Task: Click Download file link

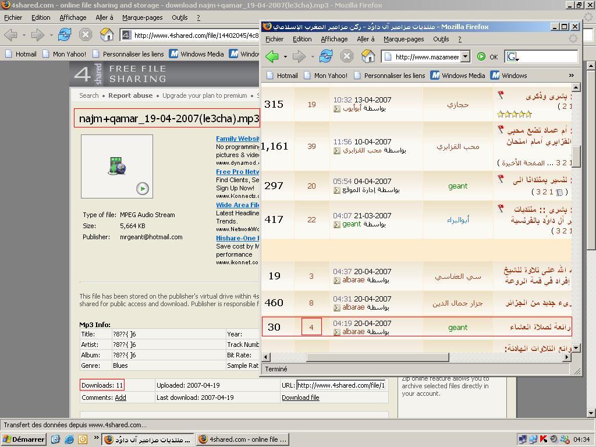Action: (300, 397)
